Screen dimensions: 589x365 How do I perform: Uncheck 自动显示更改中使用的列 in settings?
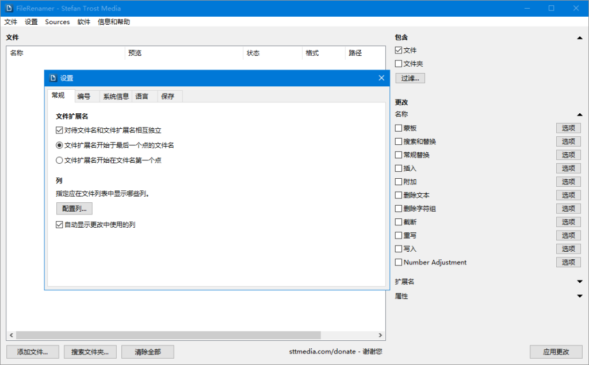point(59,224)
